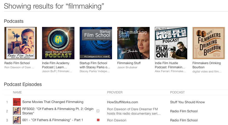
Task: Click podcast name Stuff You Should Know
Action: [188, 102]
